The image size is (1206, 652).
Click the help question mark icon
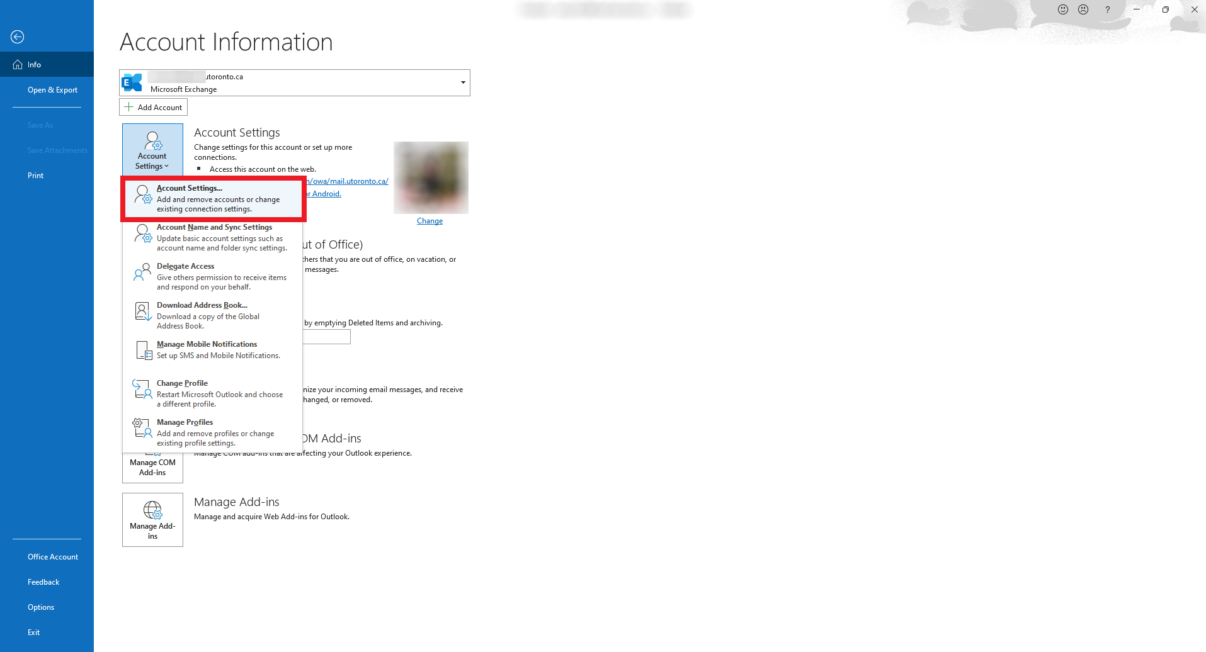click(x=1107, y=9)
